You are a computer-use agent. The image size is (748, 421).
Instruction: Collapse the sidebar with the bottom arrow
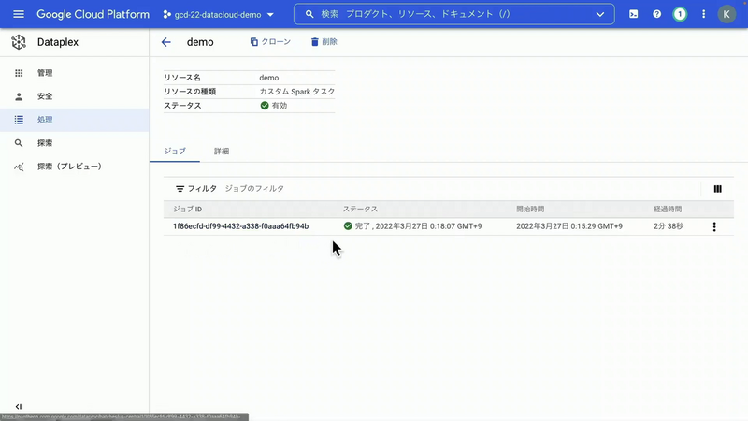pos(18,407)
